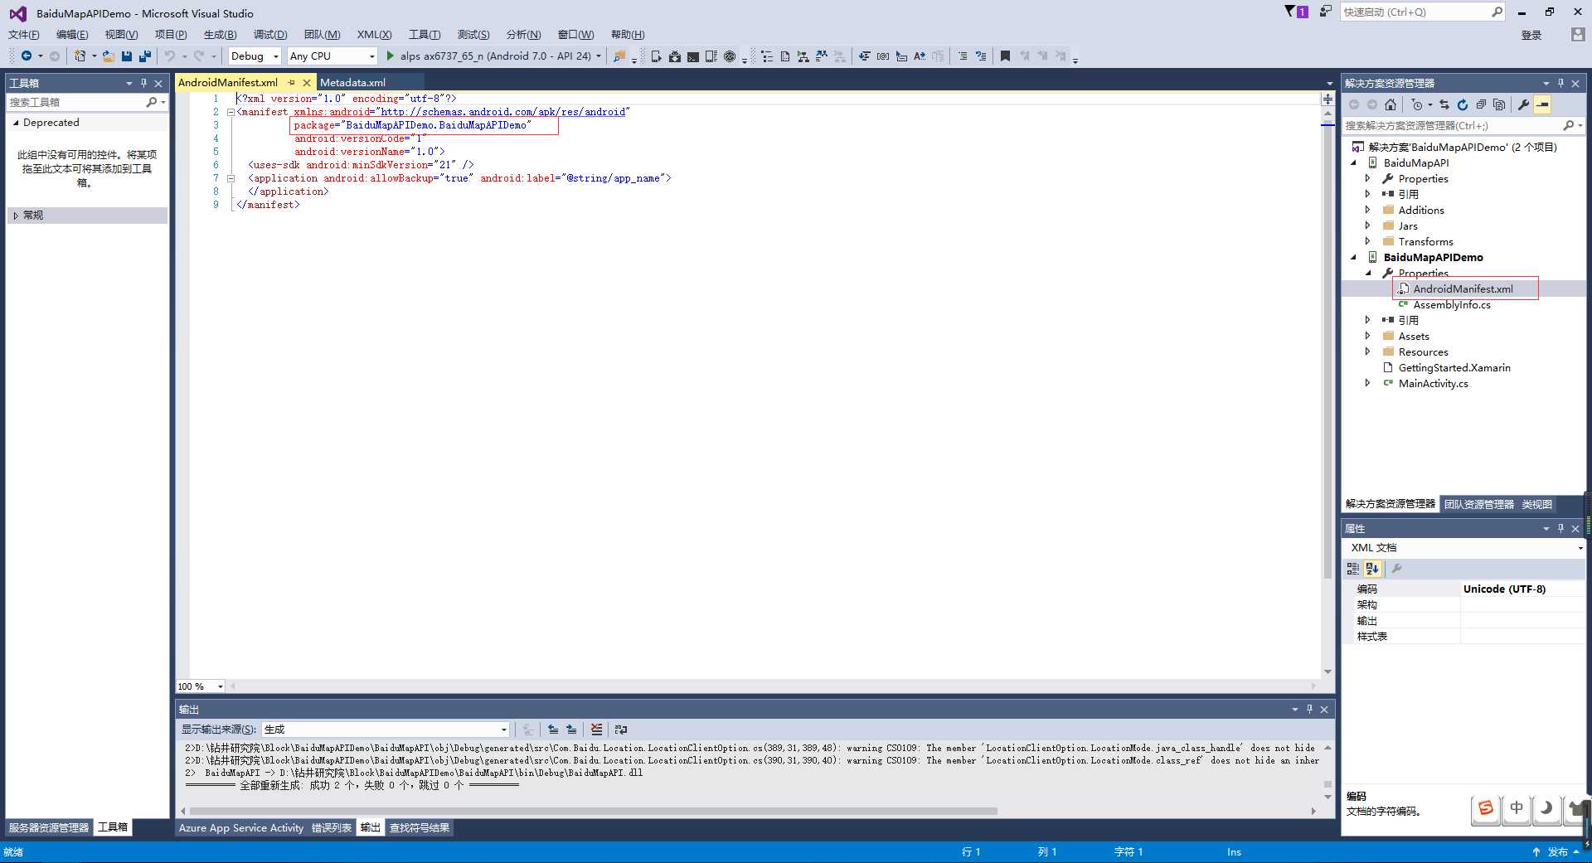Switch to the 团队资源管理器 tab
Screen dimensions: 1592x863
tap(1478, 504)
